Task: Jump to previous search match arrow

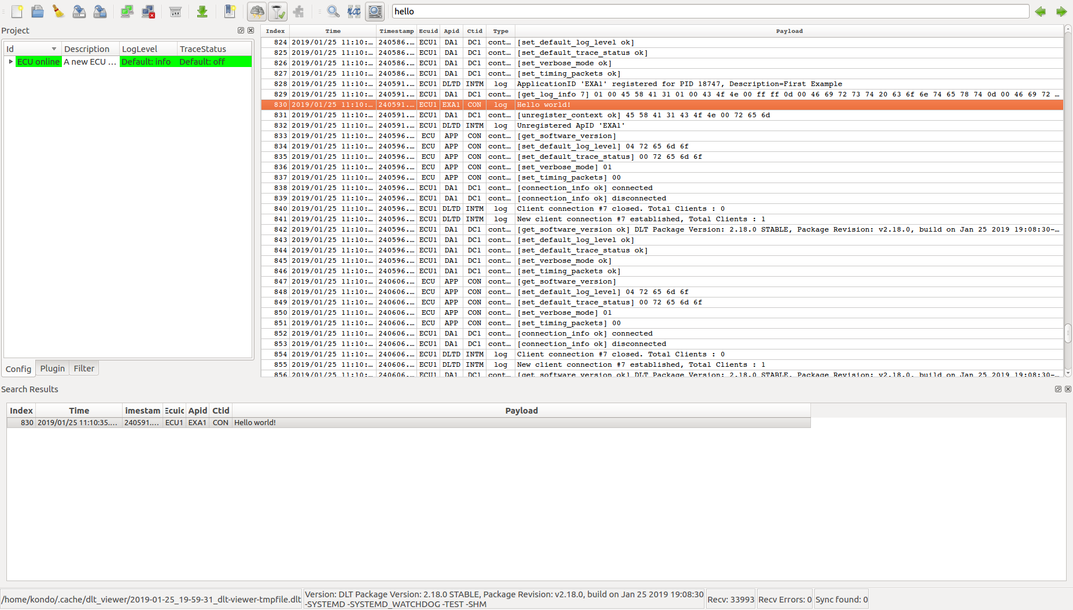Action: coord(1041,12)
